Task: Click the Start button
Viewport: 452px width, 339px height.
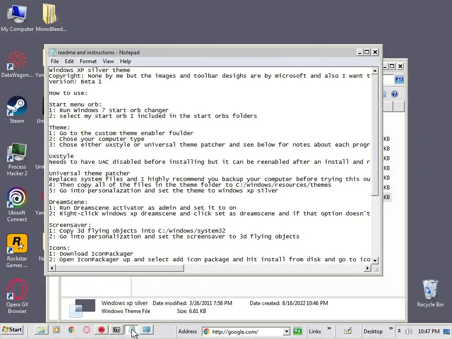Action: [x=12, y=330]
